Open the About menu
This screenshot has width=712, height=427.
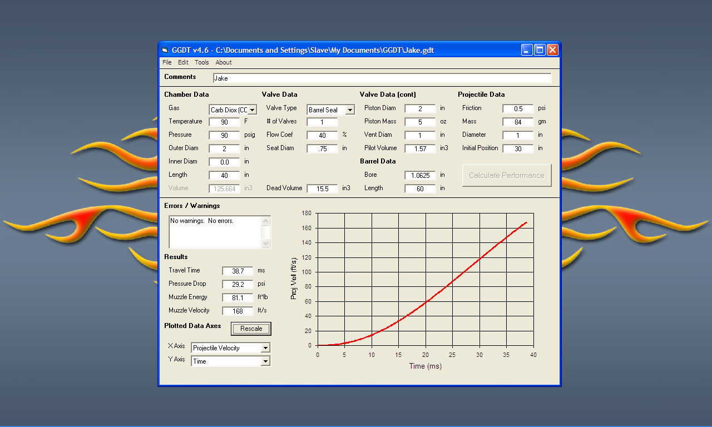tap(224, 62)
